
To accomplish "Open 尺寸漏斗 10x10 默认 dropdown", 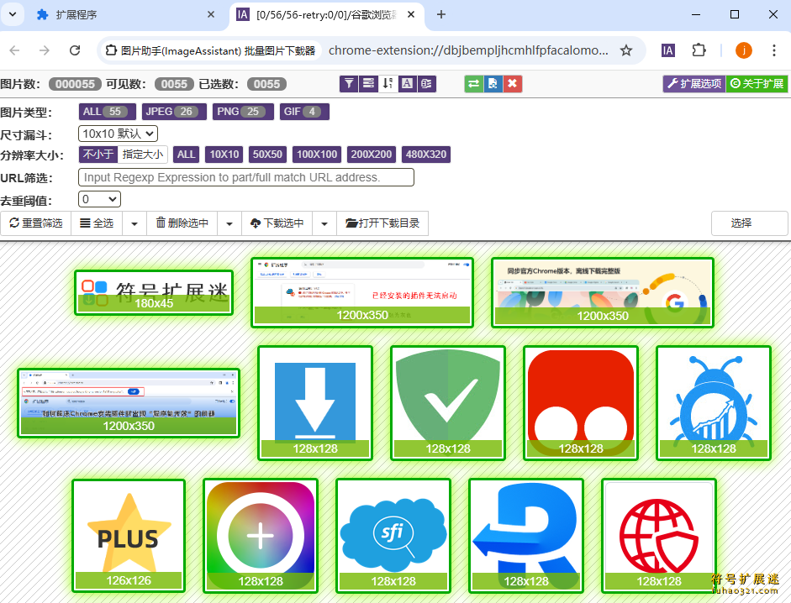I will click(x=118, y=134).
